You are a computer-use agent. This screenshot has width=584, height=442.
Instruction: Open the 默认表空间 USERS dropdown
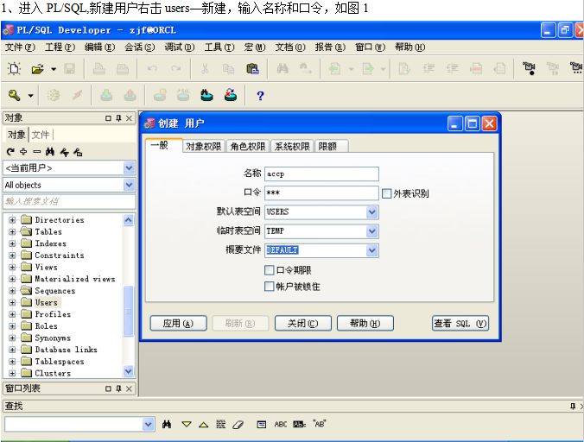pos(371,212)
